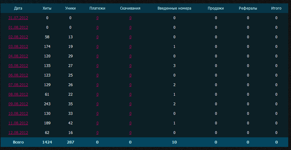Open the 06.08.2012 date link
The image size is (291, 150).
18,75
